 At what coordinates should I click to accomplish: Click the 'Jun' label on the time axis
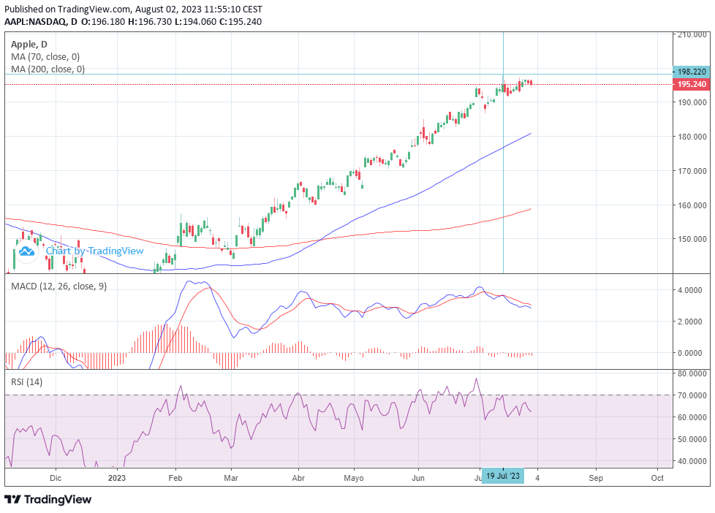pos(418,478)
